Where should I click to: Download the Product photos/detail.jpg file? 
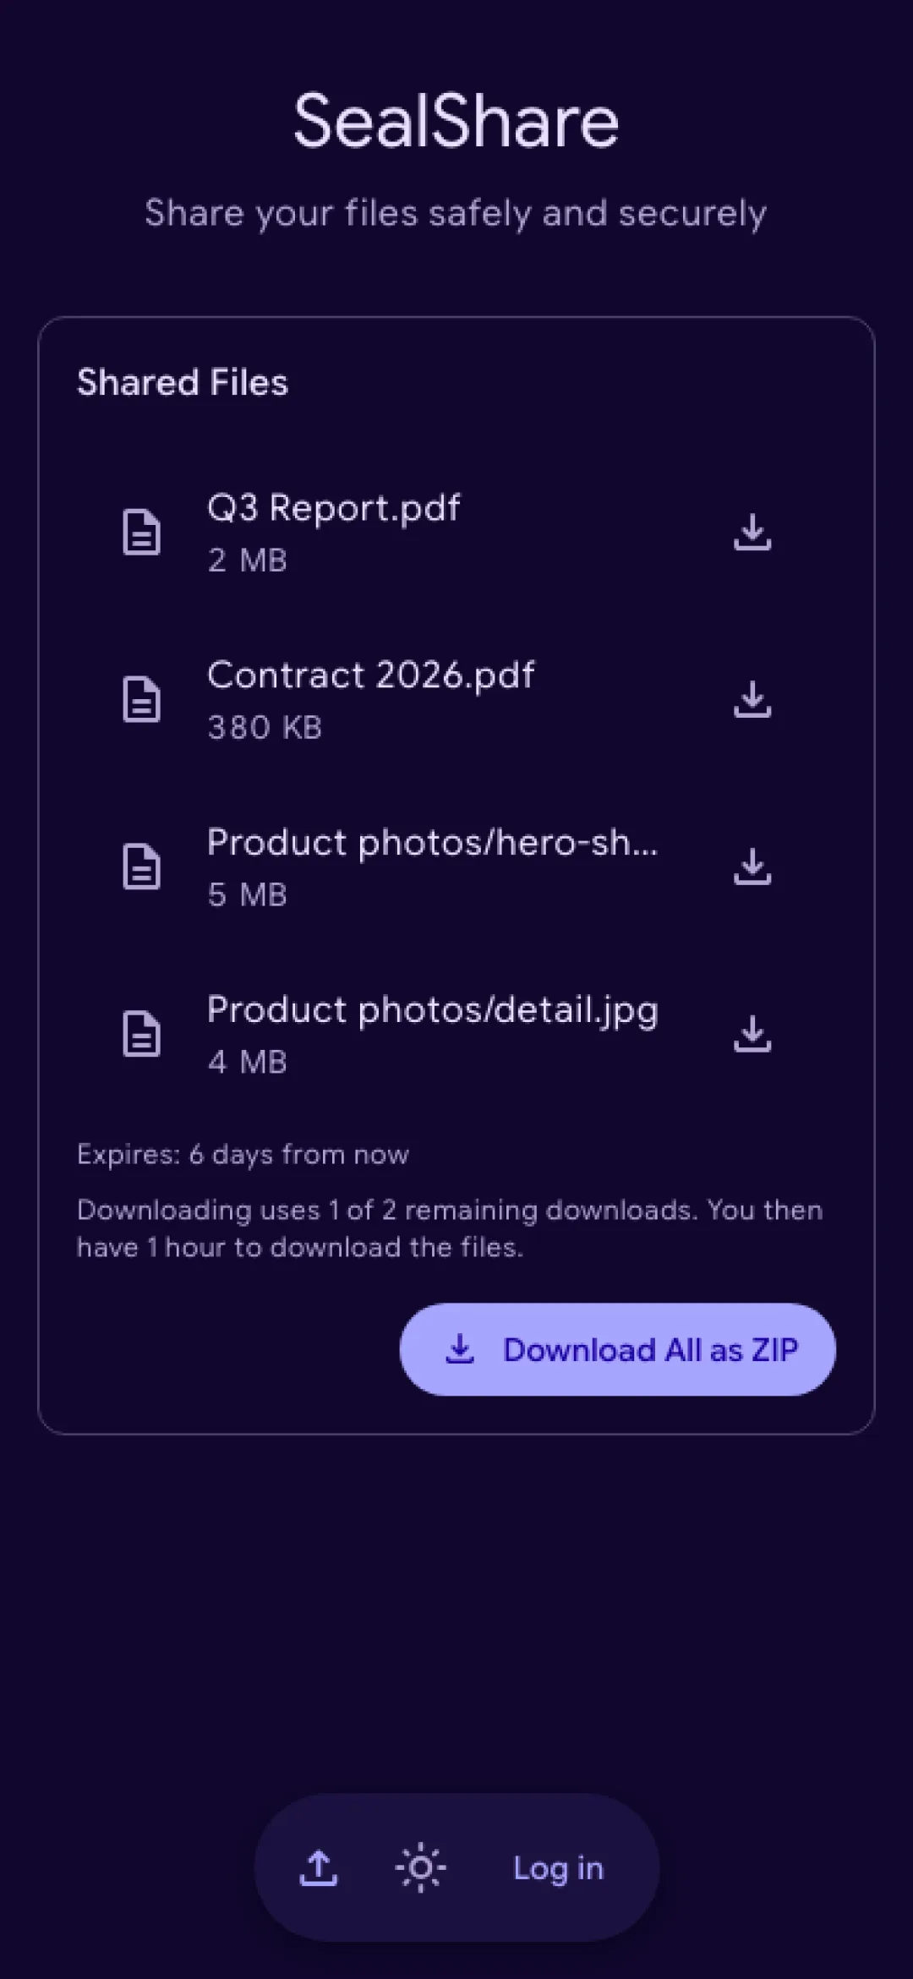pyautogui.click(x=752, y=1035)
